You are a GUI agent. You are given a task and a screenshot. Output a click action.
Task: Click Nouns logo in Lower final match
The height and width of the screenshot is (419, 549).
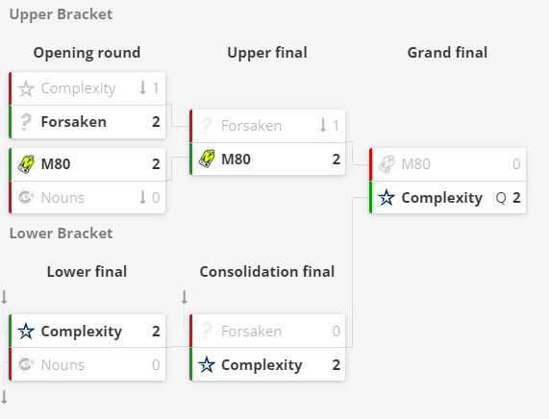pyautogui.click(x=26, y=365)
